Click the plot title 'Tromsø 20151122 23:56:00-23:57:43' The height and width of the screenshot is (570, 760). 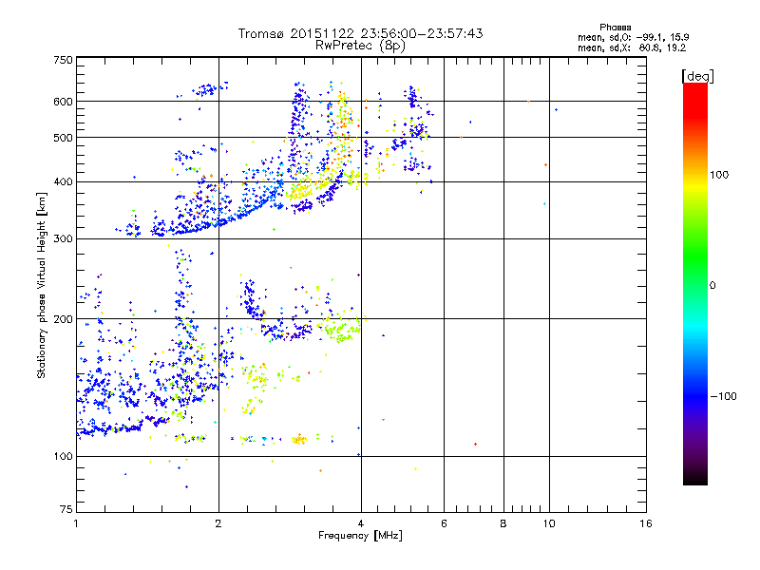[360, 33]
